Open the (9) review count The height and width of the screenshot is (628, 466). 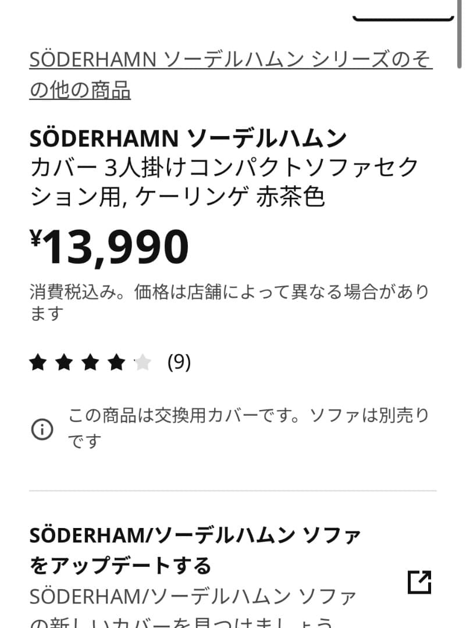[x=179, y=363]
